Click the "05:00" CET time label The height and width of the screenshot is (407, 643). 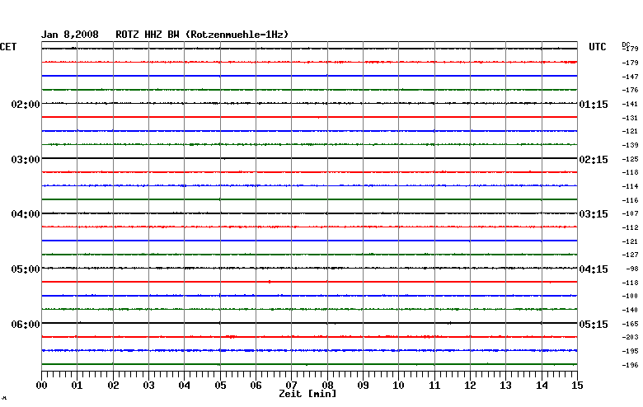coord(26,269)
